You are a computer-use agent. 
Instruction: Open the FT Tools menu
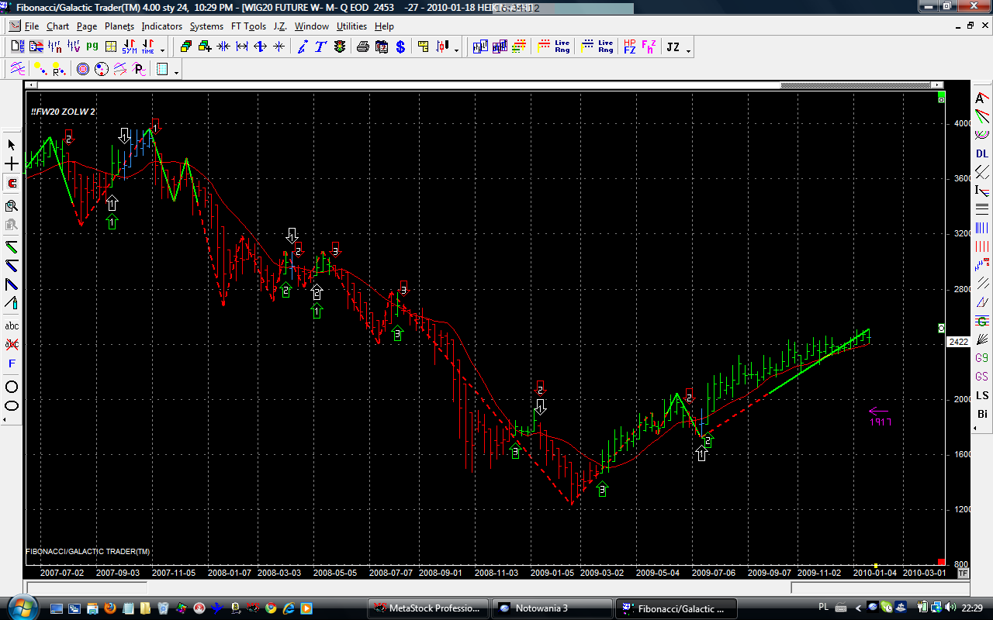(248, 26)
